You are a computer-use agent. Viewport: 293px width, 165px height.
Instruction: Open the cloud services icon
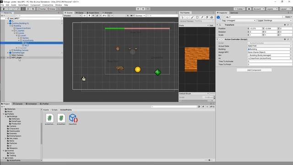[x=249, y=9]
